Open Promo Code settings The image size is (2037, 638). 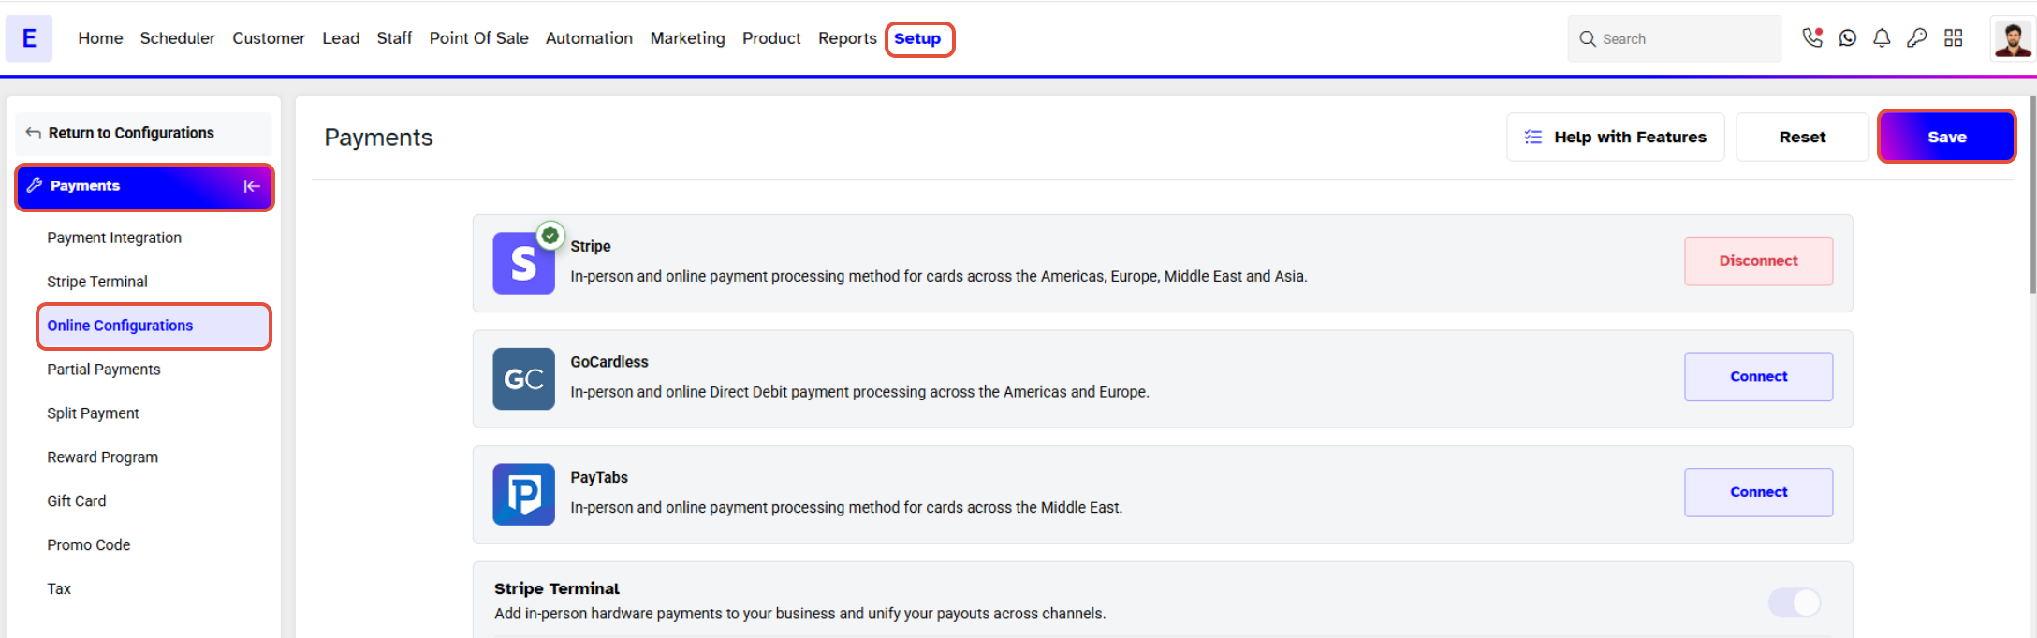[x=89, y=545]
